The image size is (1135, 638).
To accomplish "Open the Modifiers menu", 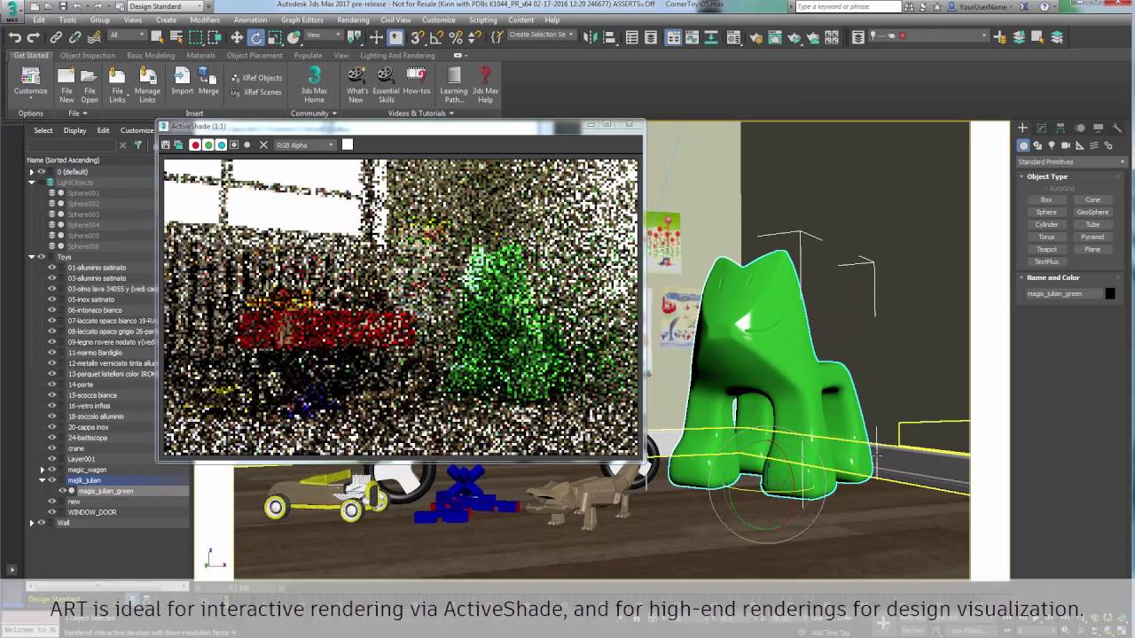I will point(205,19).
